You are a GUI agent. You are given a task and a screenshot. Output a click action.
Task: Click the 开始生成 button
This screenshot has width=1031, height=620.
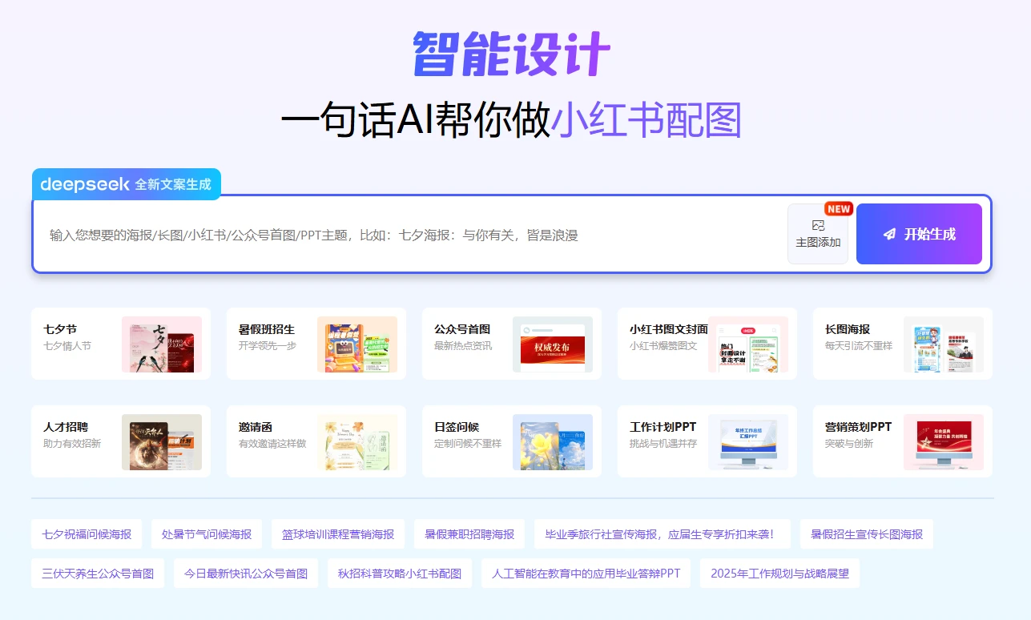pyautogui.click(x=918, y=233)
